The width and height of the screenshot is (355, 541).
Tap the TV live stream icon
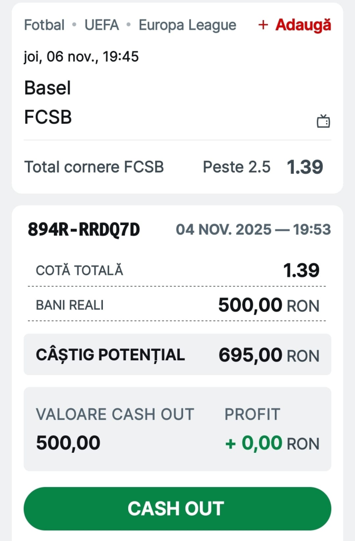(x=323, y=122)
